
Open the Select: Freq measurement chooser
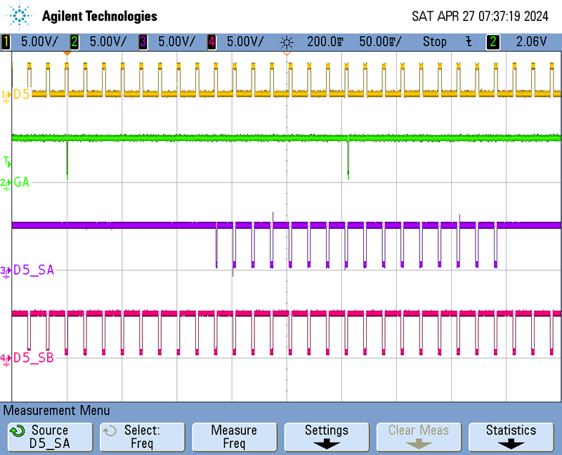tap(142, 437)
